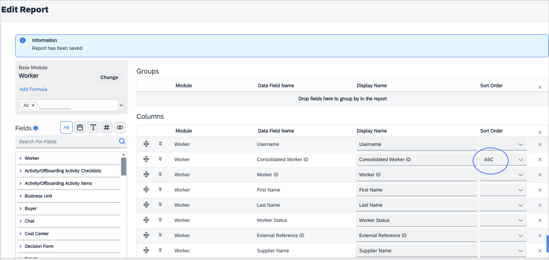
Task: Open the module filter dropdown arrow
Action: (x=121, y=105)
